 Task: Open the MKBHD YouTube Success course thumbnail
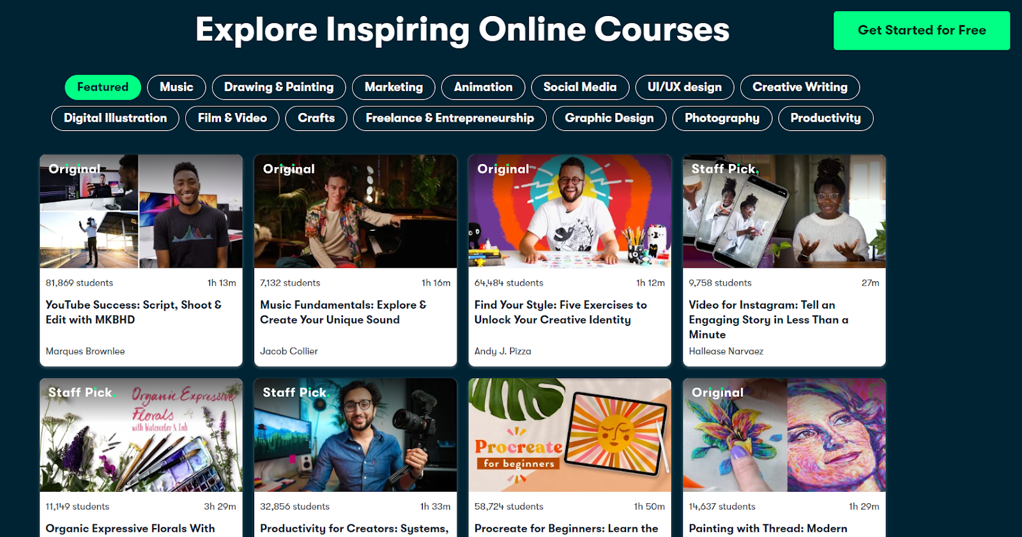point(141,211)
